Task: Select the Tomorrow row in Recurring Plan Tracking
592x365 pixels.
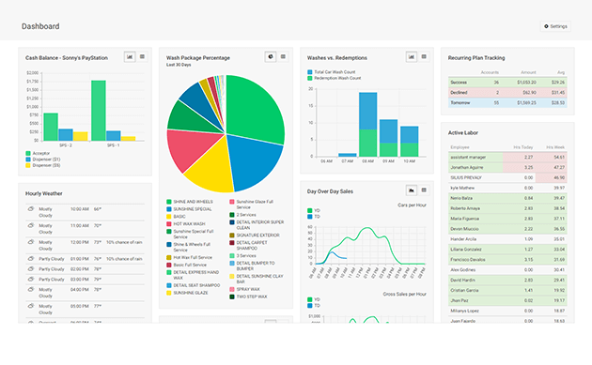Action: (507, 102)
